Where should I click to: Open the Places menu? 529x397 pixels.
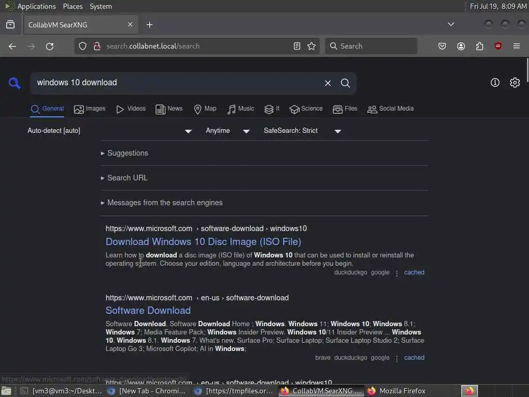tap(72, 6)
